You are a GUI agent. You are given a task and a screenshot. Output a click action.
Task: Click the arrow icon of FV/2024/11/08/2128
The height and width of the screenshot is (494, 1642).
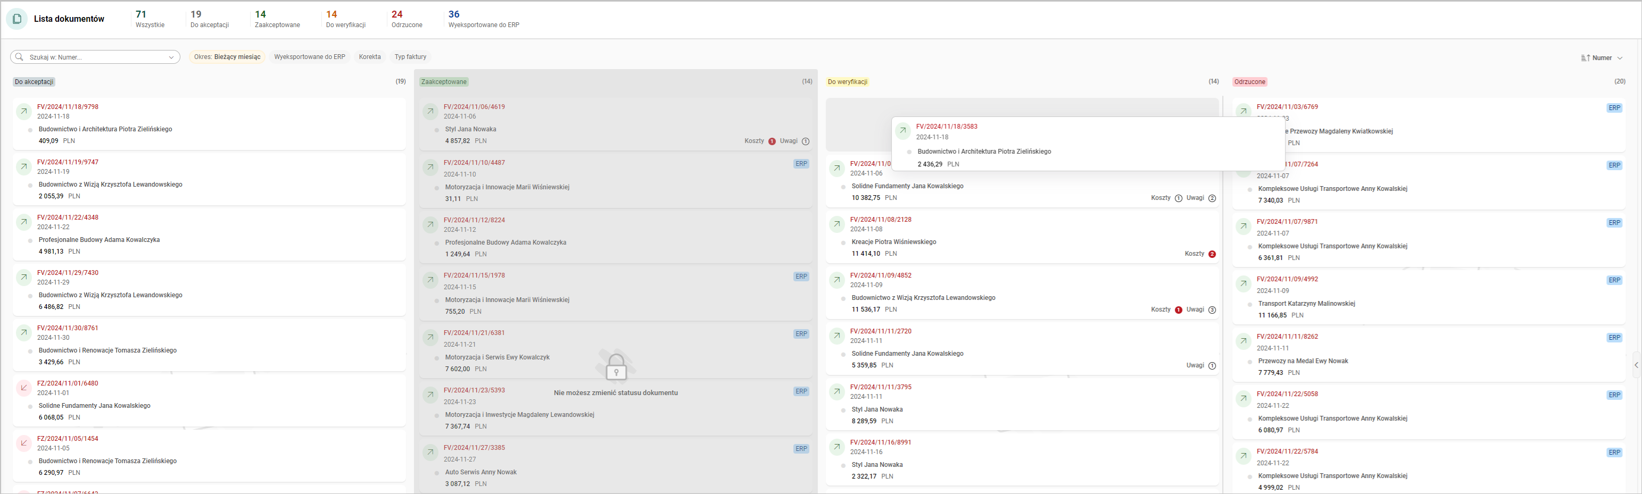(837, 224)
